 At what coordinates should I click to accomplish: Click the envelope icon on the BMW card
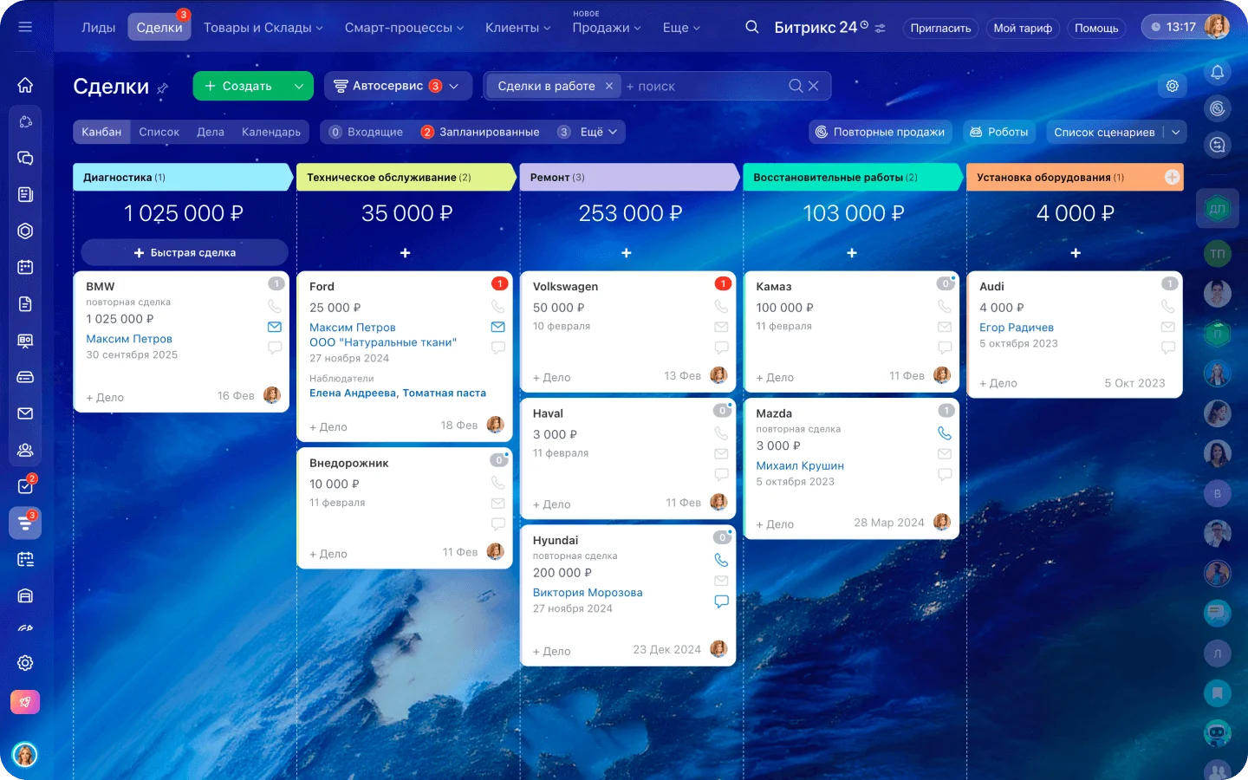(x=275, y=327)
